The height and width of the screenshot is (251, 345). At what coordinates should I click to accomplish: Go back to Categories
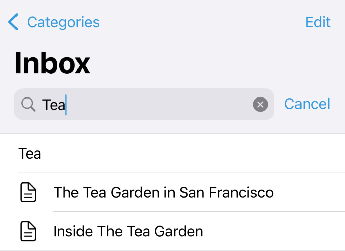point(54,22)
